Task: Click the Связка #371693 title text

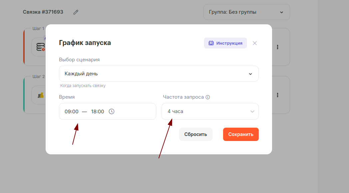Action: click(x=43, y=12)
